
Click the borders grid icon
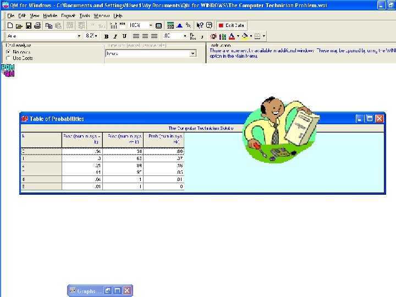(257, 36)
